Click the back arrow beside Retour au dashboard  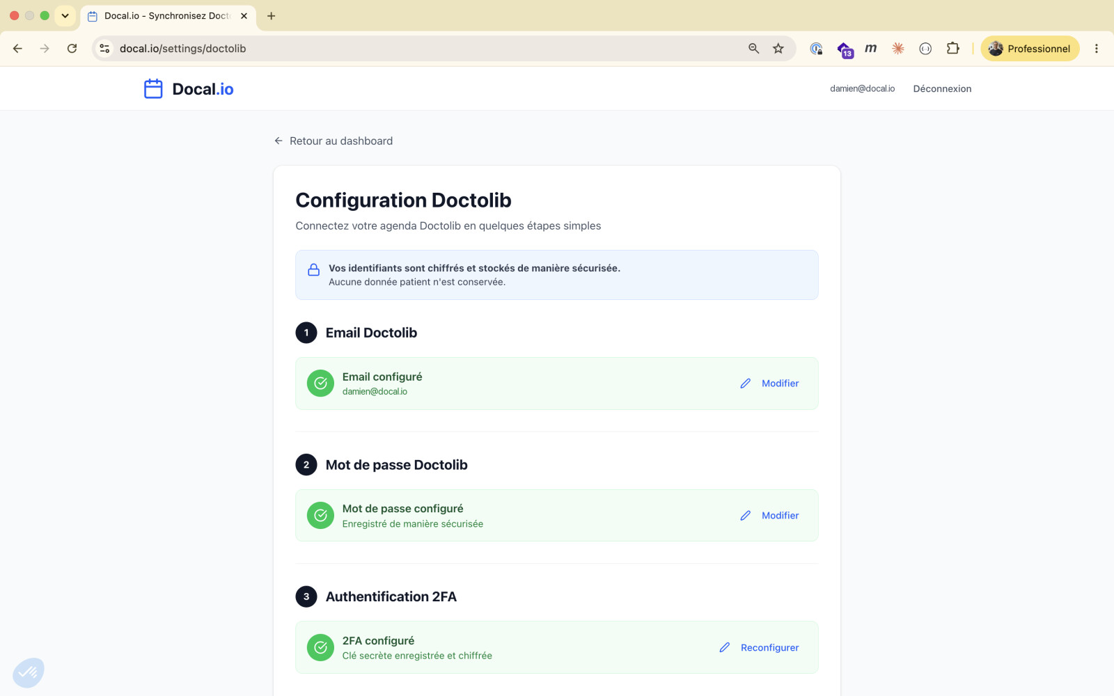pos(278,141)
